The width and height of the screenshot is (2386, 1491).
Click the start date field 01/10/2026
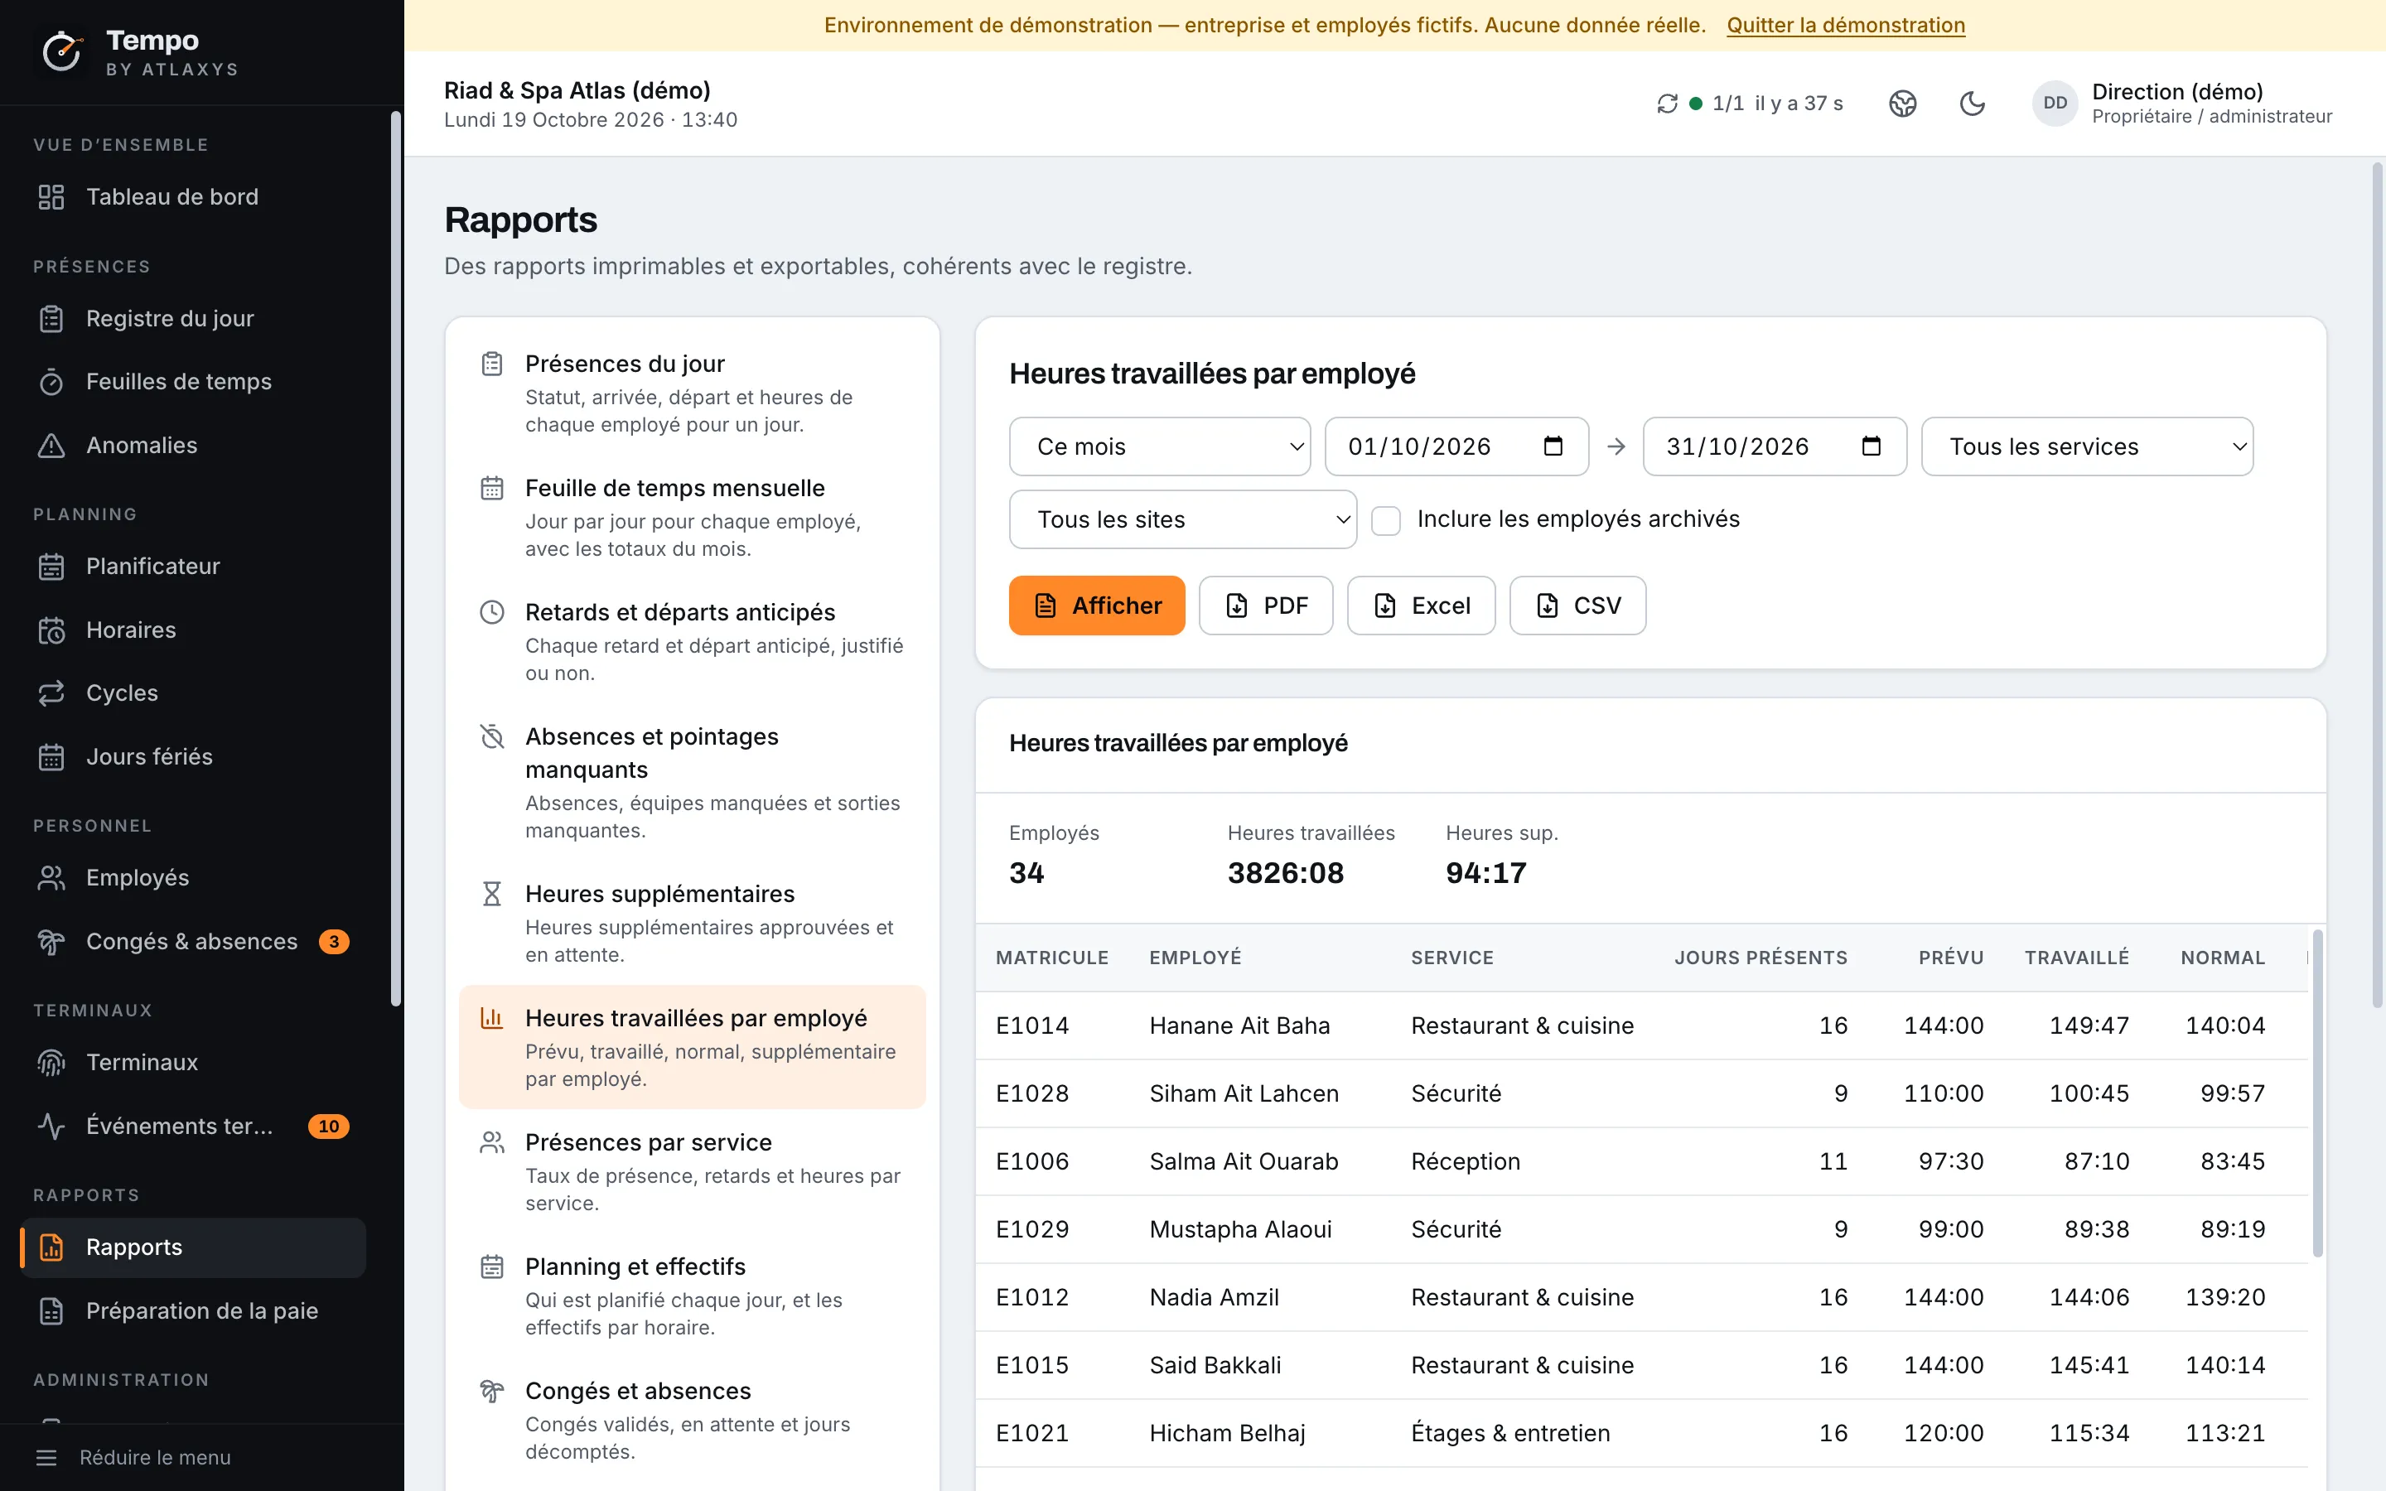coord(1456,446)
